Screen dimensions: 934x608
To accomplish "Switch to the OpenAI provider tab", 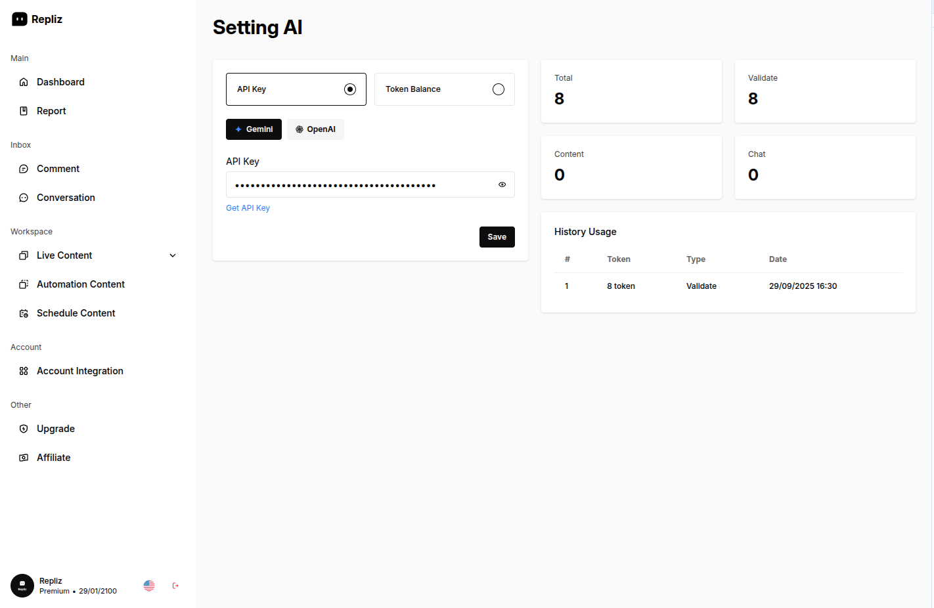I will point(315,129).
